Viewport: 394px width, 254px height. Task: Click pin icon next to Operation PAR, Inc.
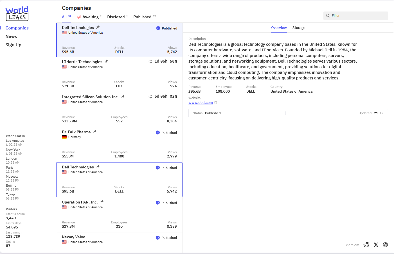pos(102,202)
